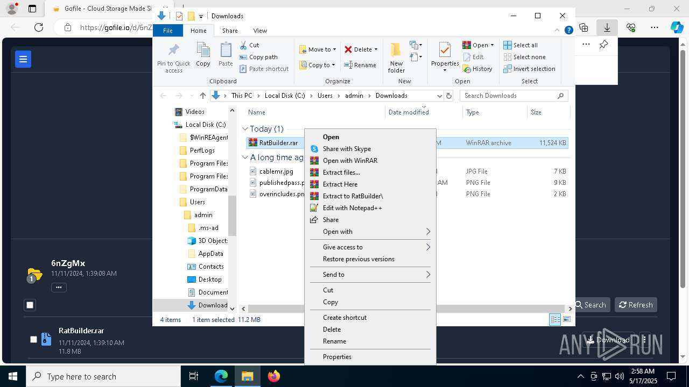Open Task View on the taskbar
Screen dimensions: 689x387
[x=194, y=376]
